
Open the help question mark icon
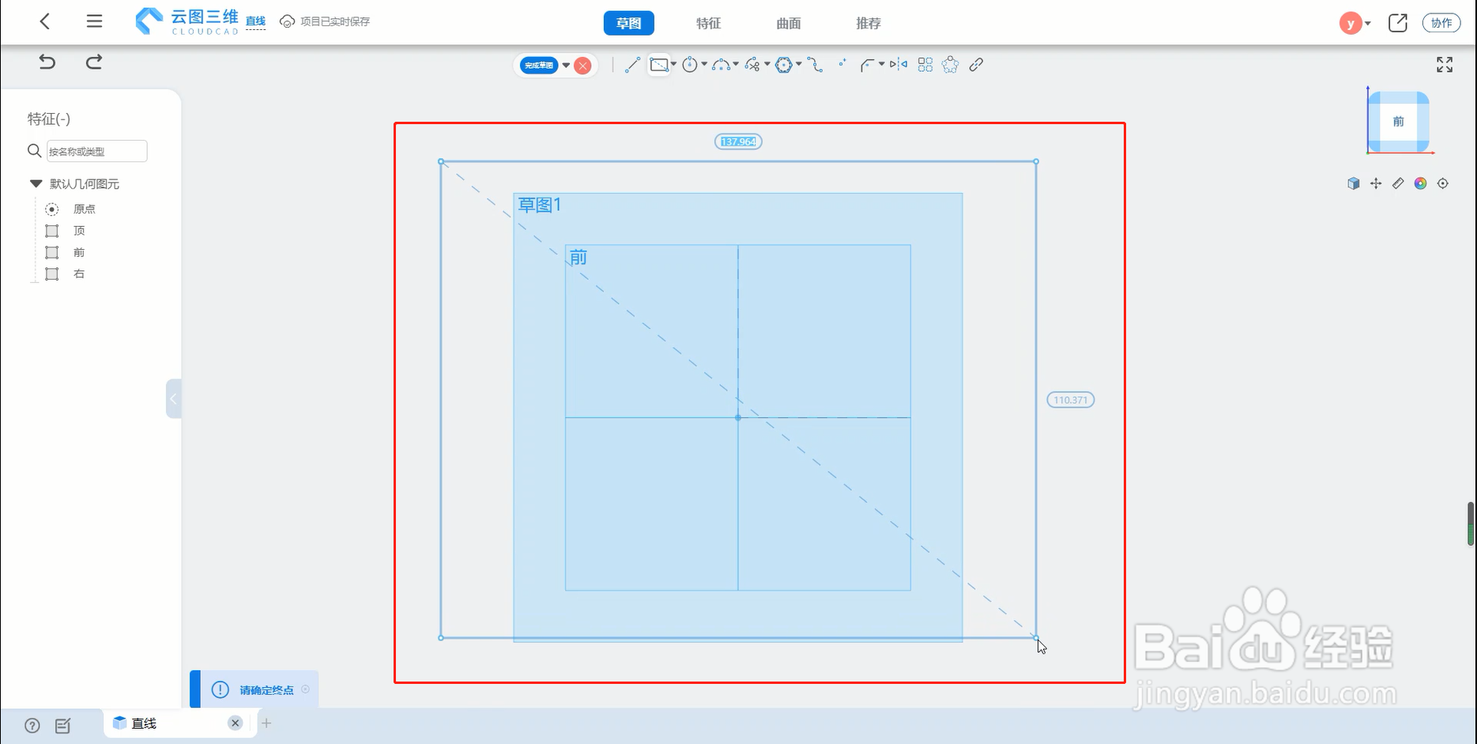(32, 726)
